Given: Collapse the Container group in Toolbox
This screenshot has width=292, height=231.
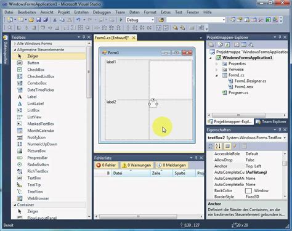Looking at the screenshot, I should [x=15, y=205].
